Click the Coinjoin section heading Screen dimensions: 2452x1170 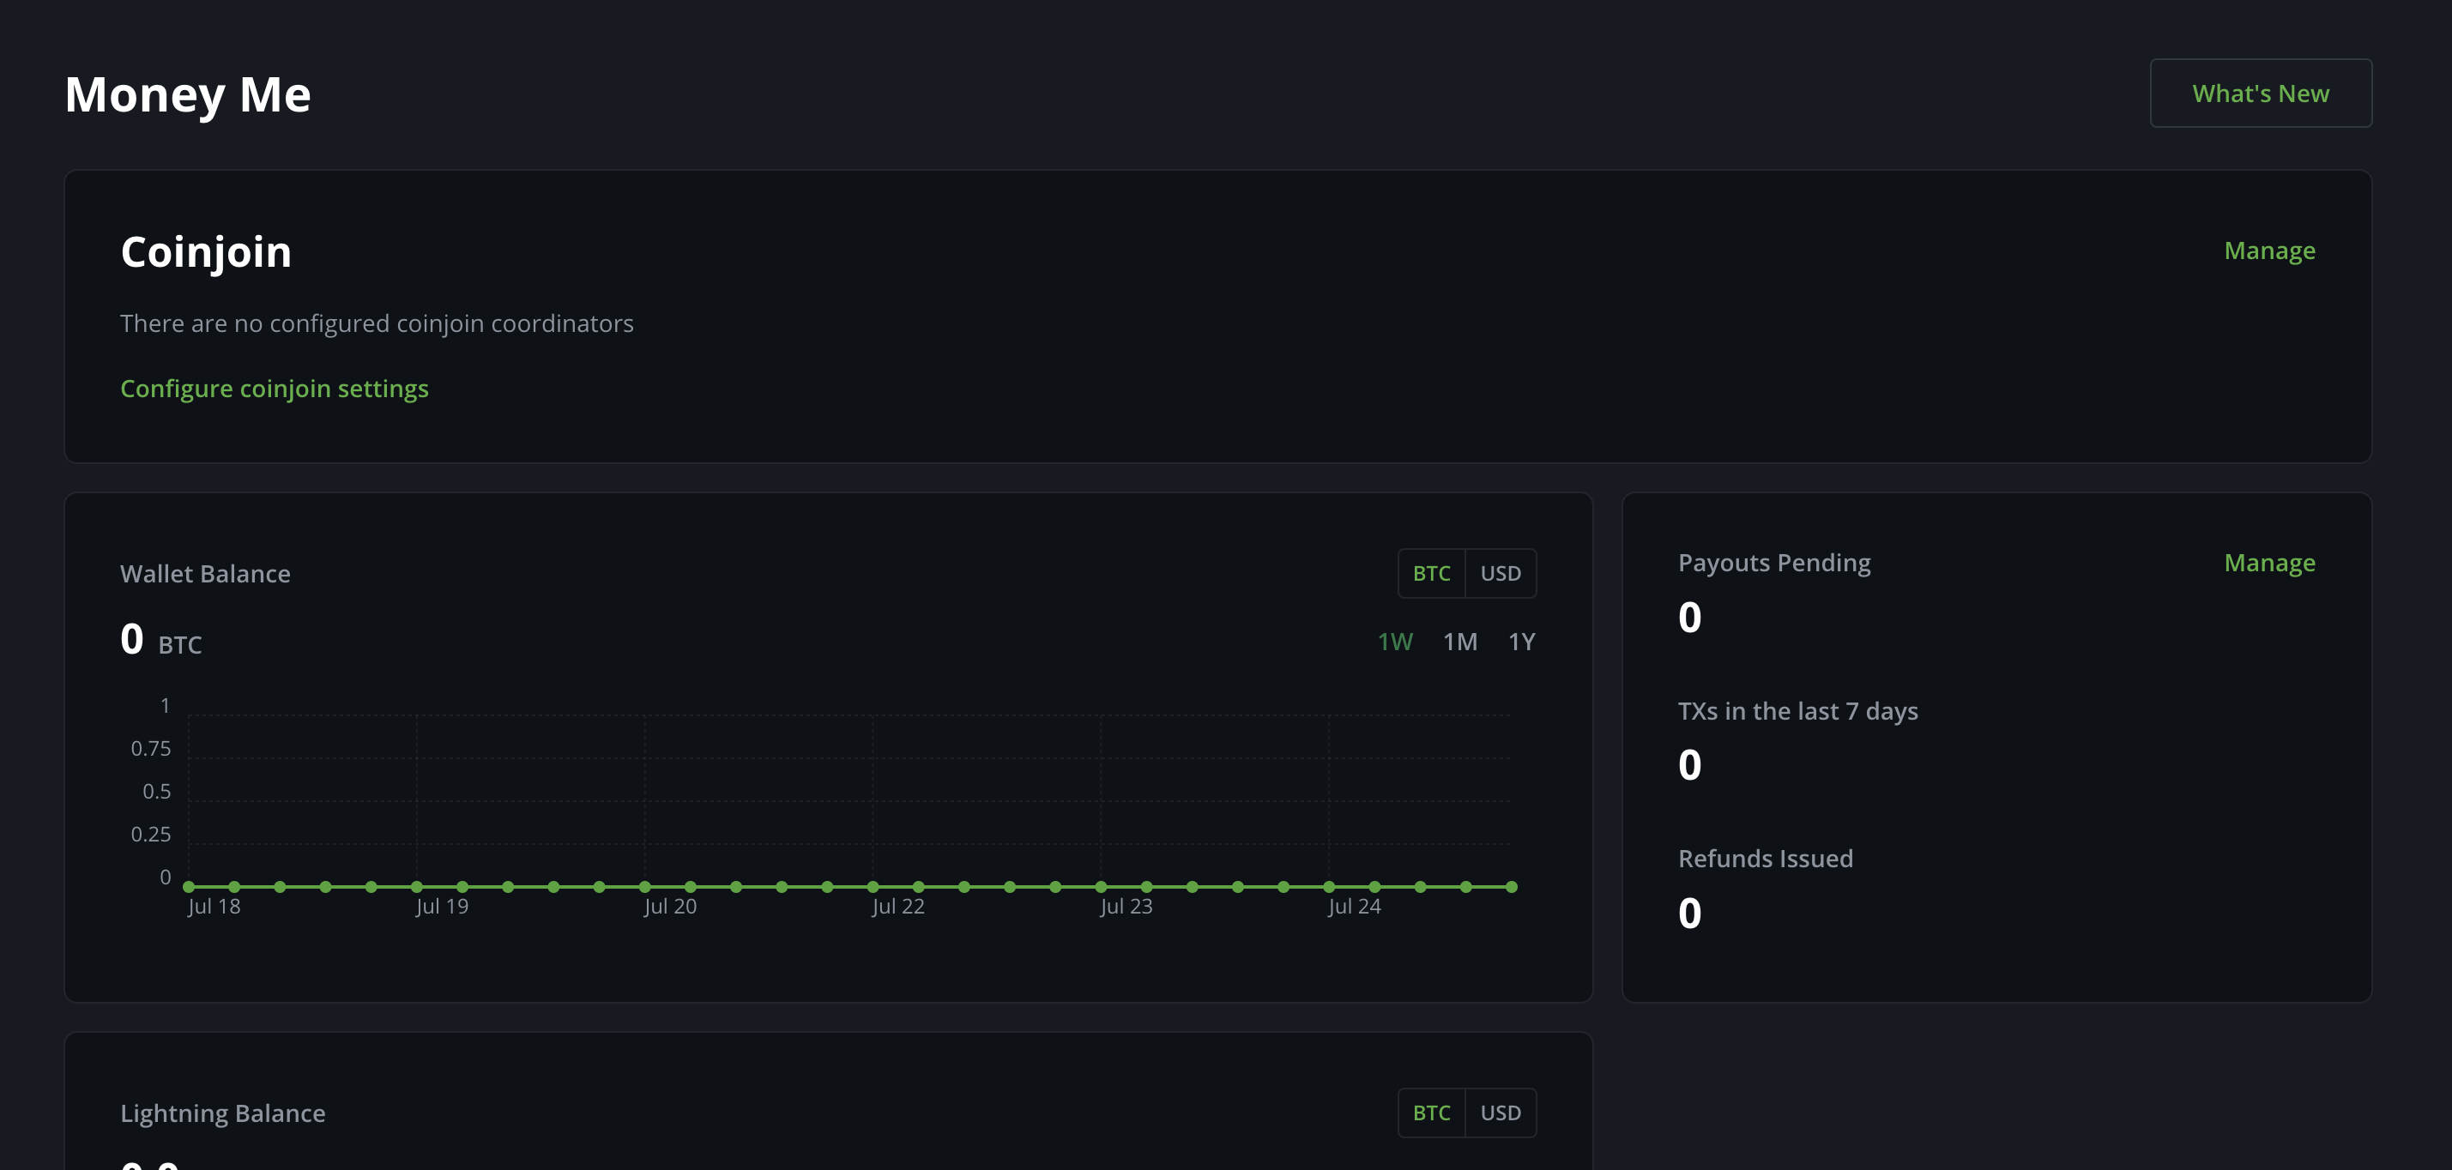point(206,250)
